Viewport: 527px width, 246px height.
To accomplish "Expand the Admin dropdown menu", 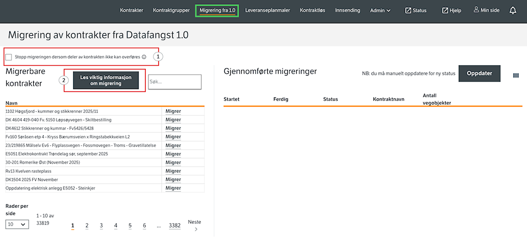I will click(380, 10).
